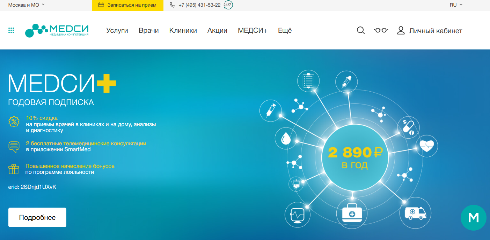Click the first aid kit icon in the banner
490x240 pixels.
(352, 212)
